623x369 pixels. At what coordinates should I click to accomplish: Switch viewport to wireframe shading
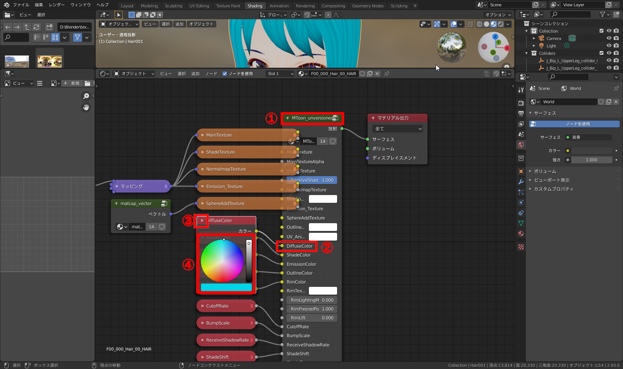(479, 24)
